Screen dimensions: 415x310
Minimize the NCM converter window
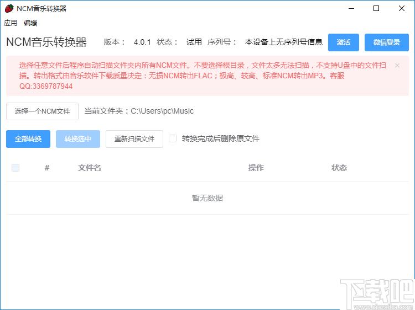351,8
